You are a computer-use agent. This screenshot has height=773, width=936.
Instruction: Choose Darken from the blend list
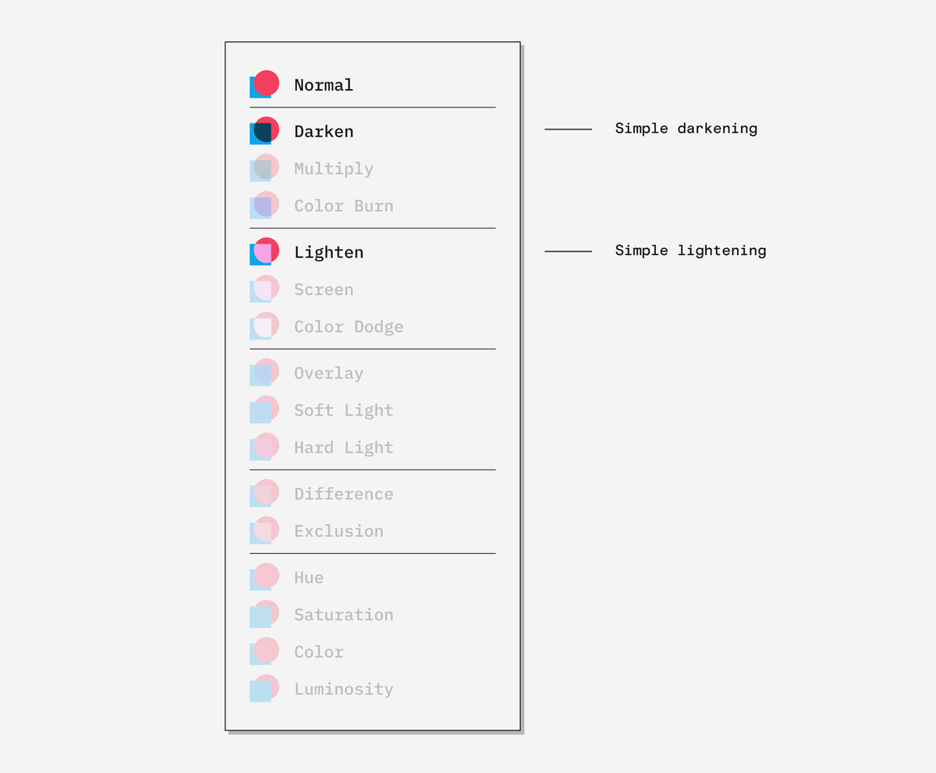[323, 132]
